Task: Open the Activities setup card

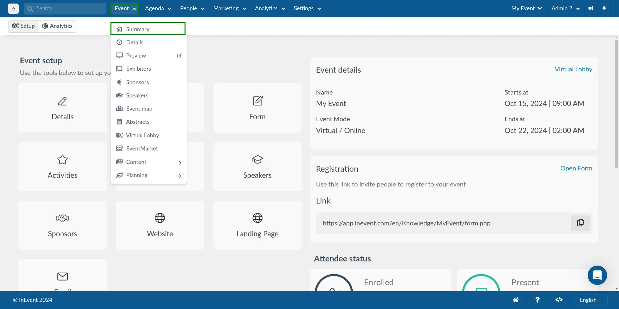Action: tap(63, 167)
